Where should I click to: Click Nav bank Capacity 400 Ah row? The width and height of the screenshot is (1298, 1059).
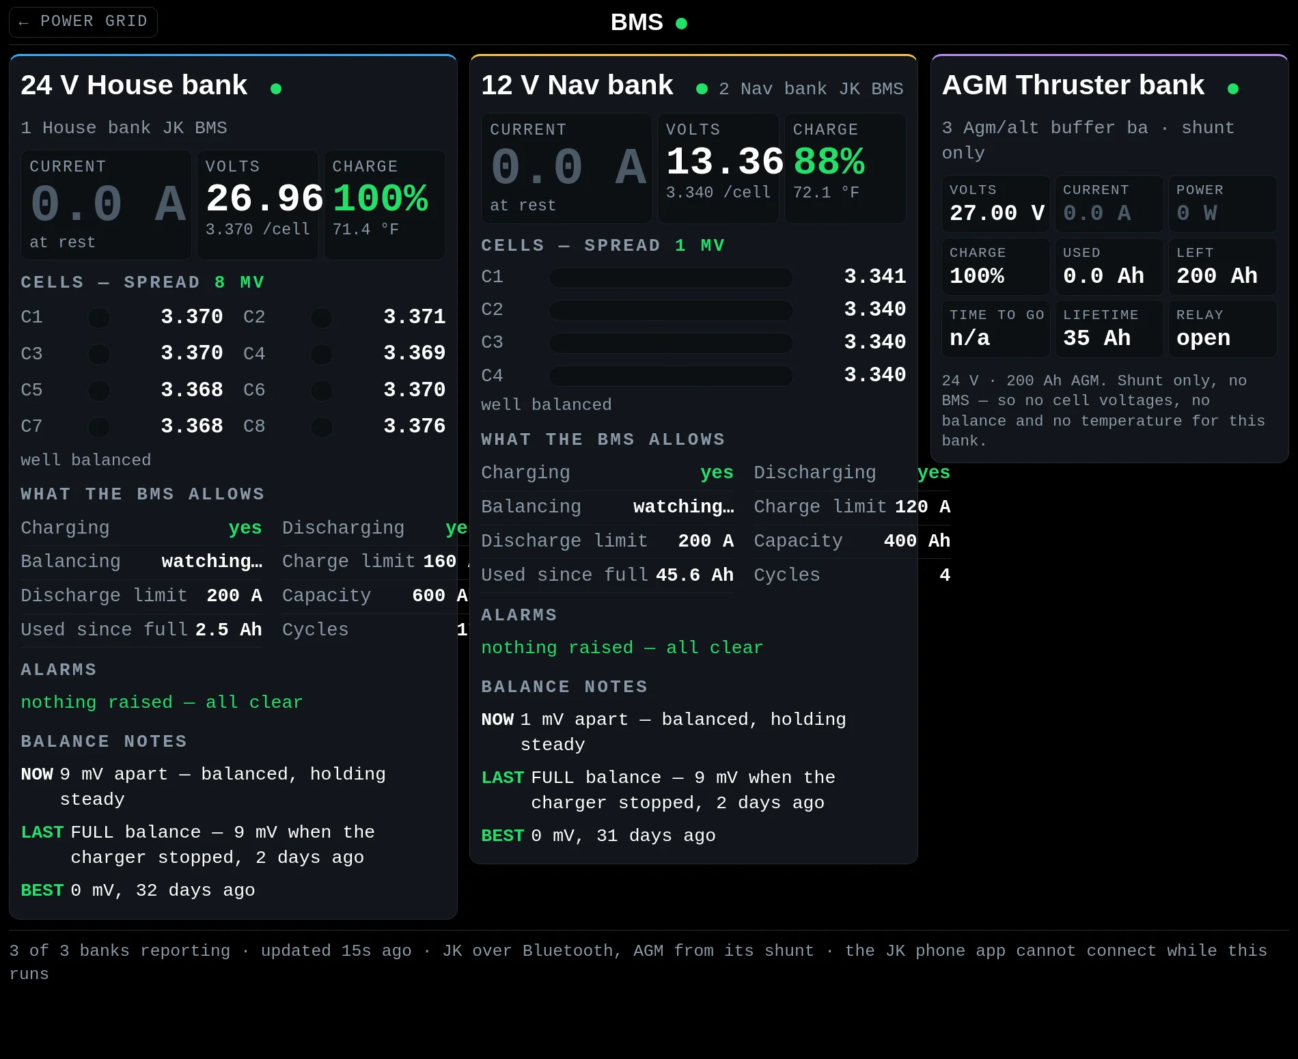852,541
